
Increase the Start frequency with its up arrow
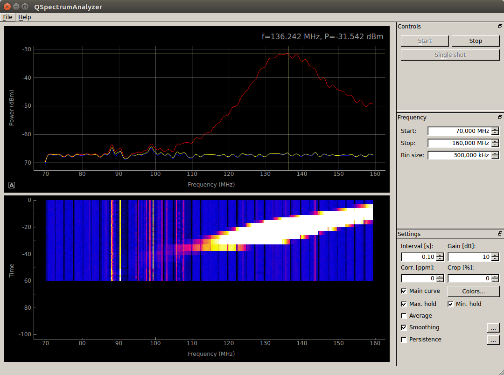click(x=495, y=129)
